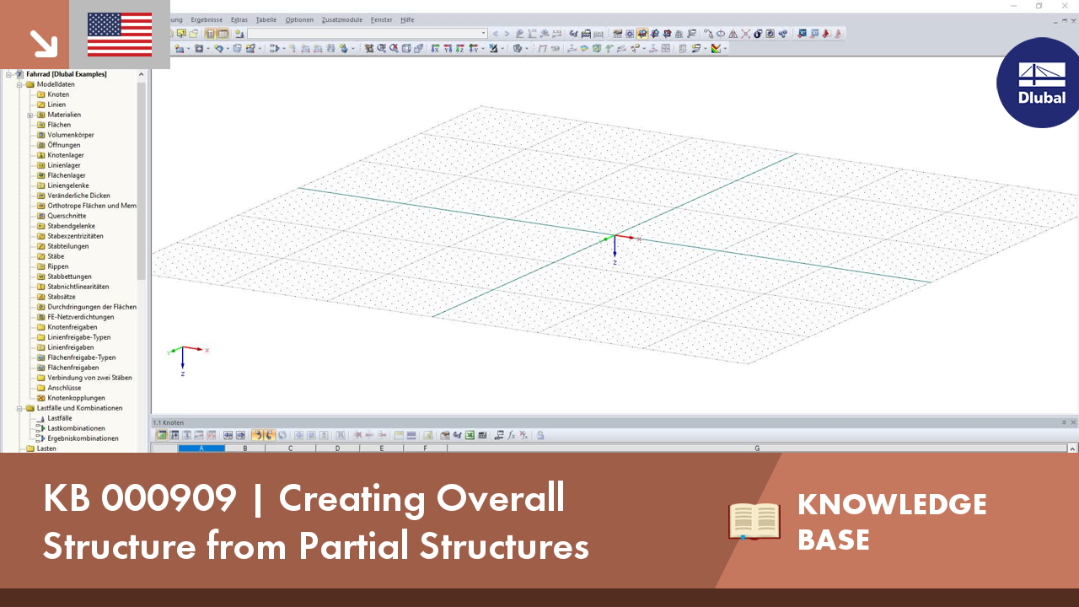Click the black sphere toolbar icon
This screenshot has height=607, width=1079.
click(x=757, y=34)
